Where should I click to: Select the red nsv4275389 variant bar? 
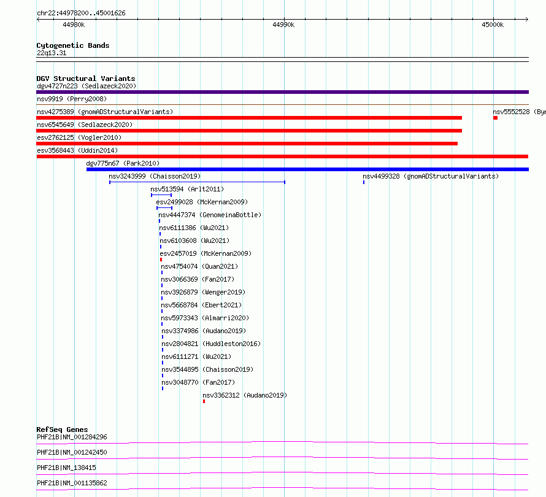click(249, 118)
